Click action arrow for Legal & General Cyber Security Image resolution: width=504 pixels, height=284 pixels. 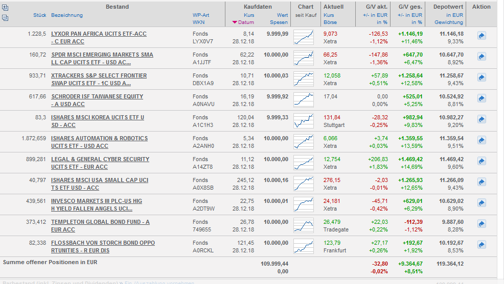click(x=482, y=161)
